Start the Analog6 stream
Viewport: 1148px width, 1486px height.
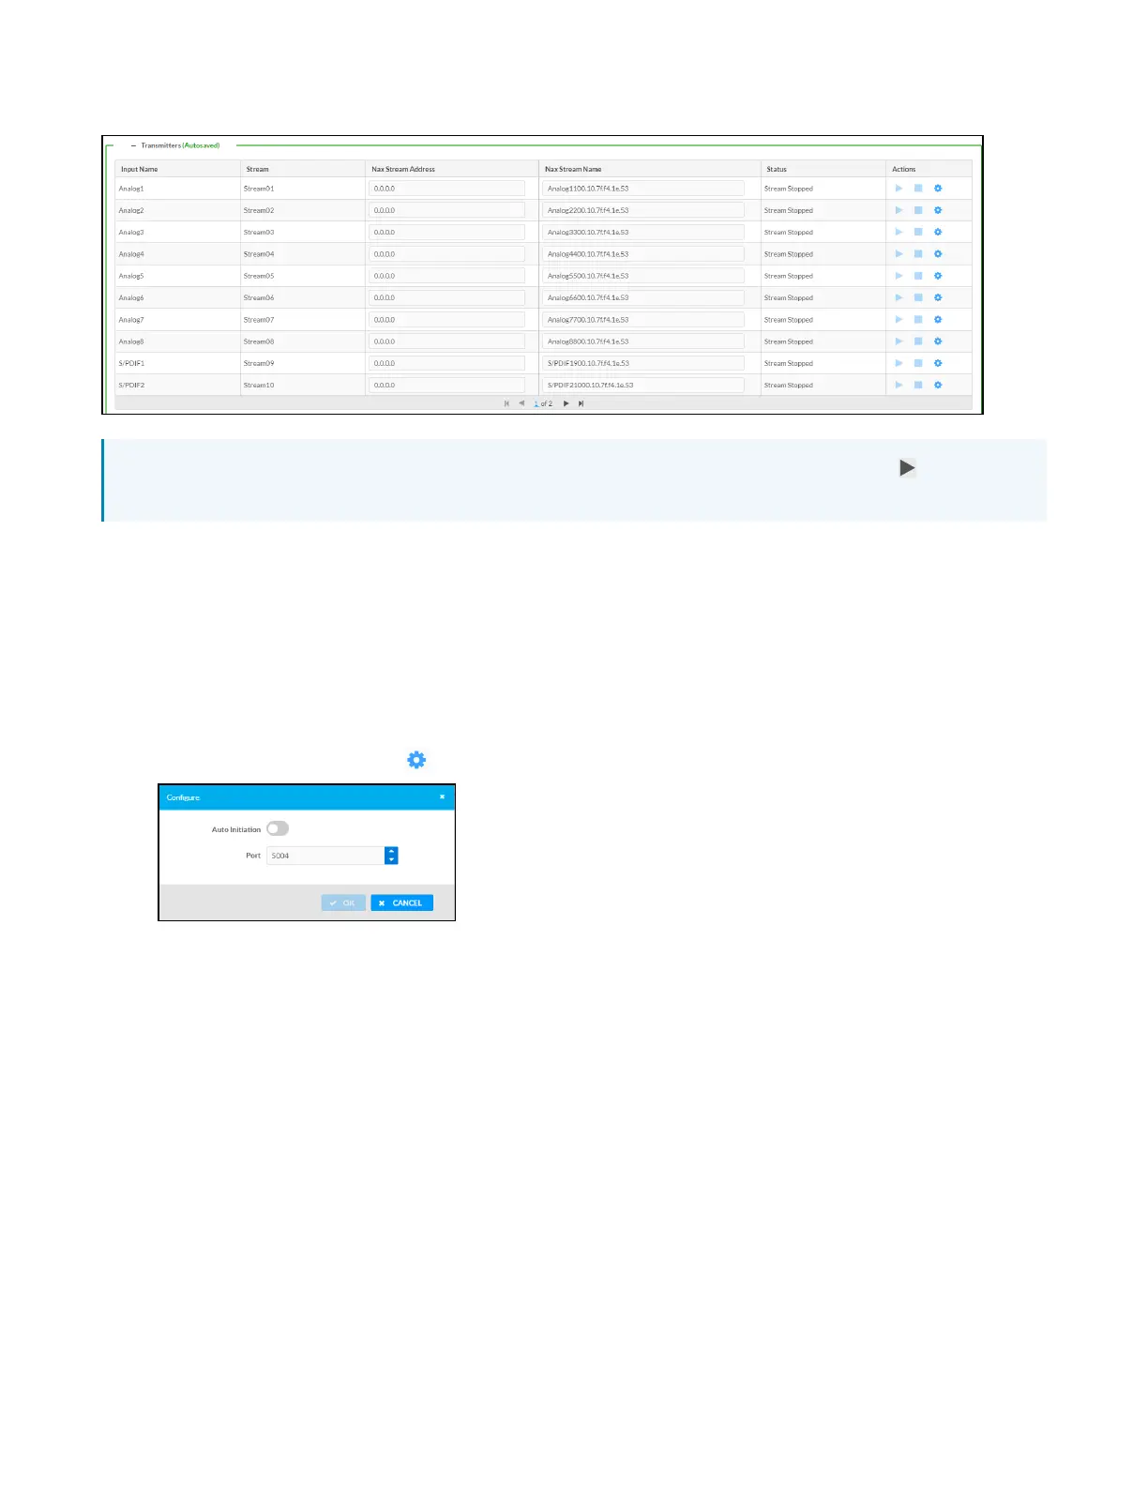point(899,297)
